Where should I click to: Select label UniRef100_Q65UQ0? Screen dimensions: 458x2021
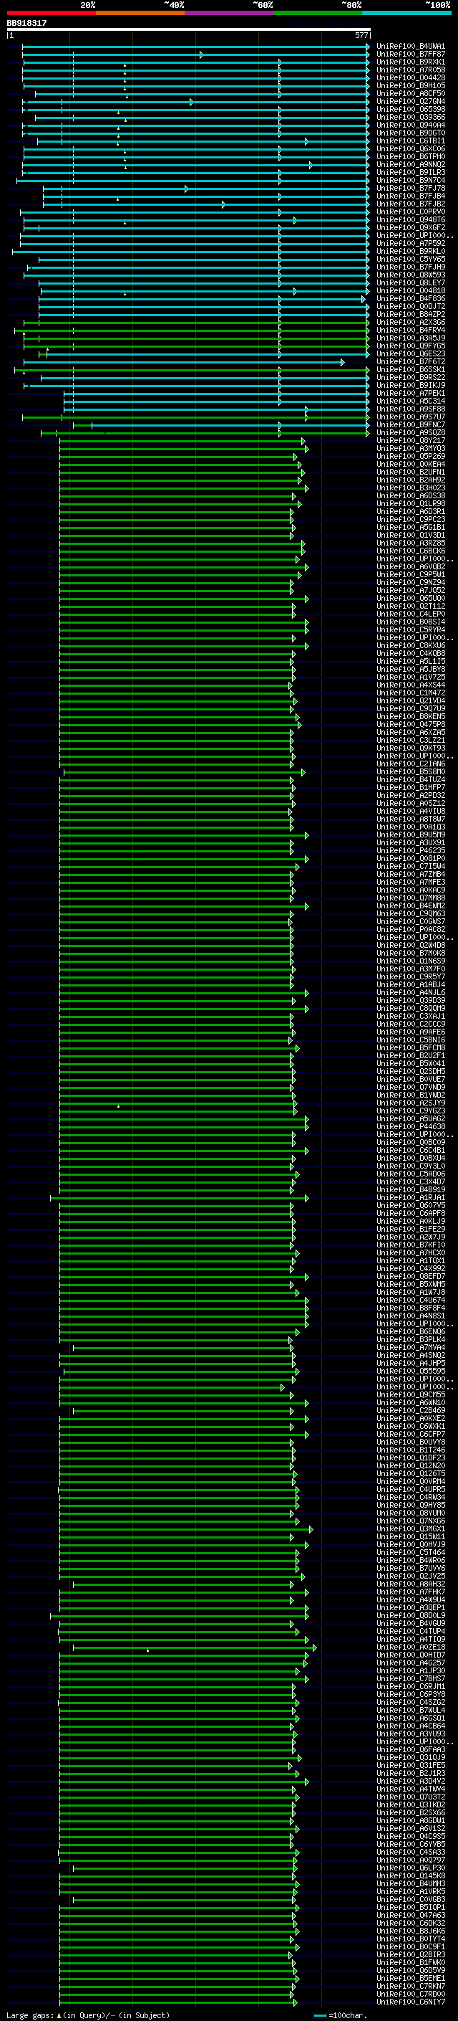(x=411, y=599)
